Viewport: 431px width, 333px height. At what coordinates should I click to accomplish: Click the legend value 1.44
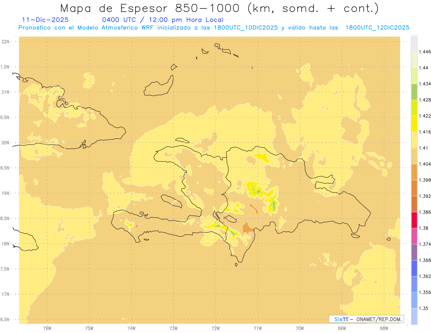point(424,68)
